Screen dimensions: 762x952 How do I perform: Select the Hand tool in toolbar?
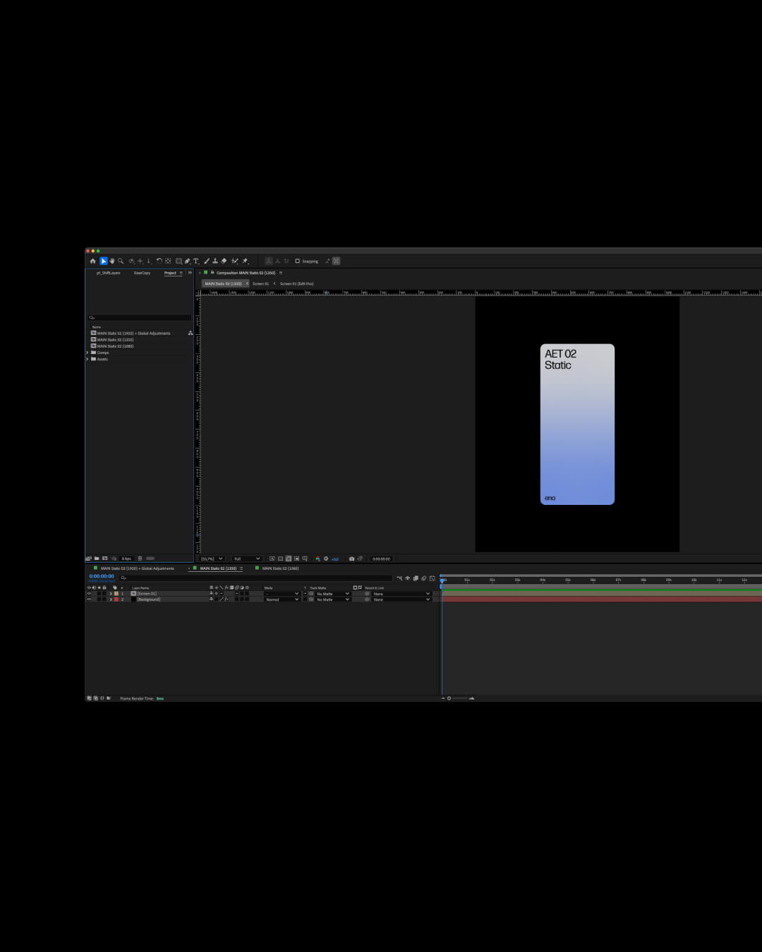112,261
